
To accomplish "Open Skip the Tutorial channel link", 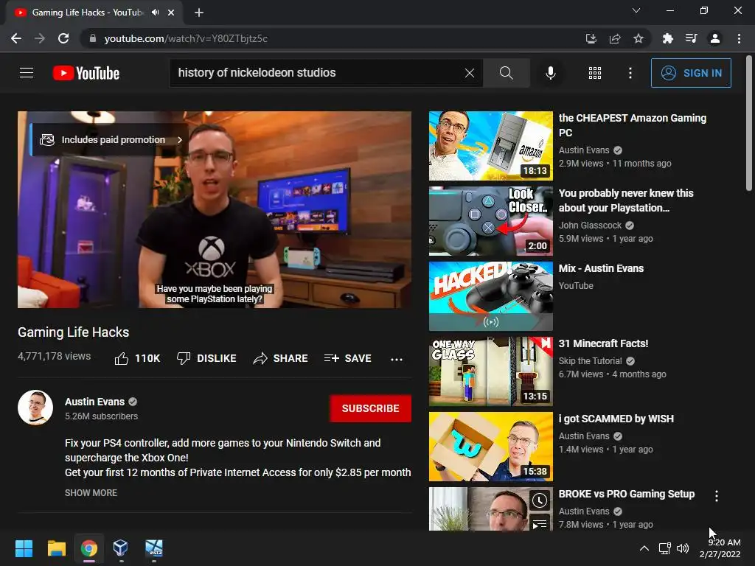I will click(x=591, y=361).
